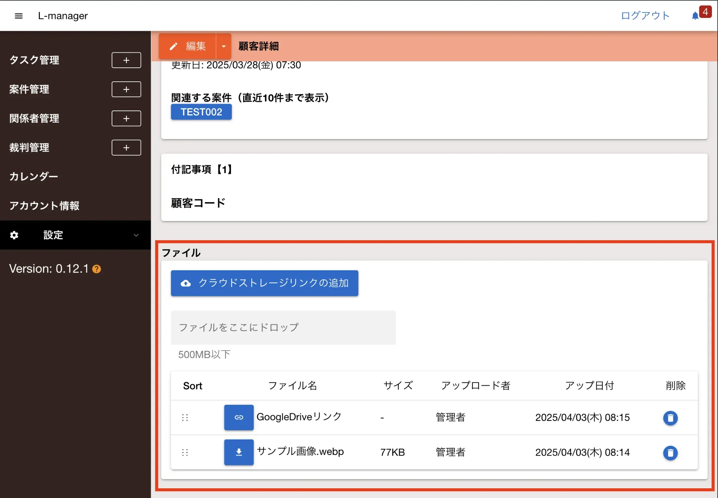The width and height of the screenshot is (718, 498).
Task: Add a new case with 案件管理 plus button
Action: pyautogui.click(x=126, y=89)
